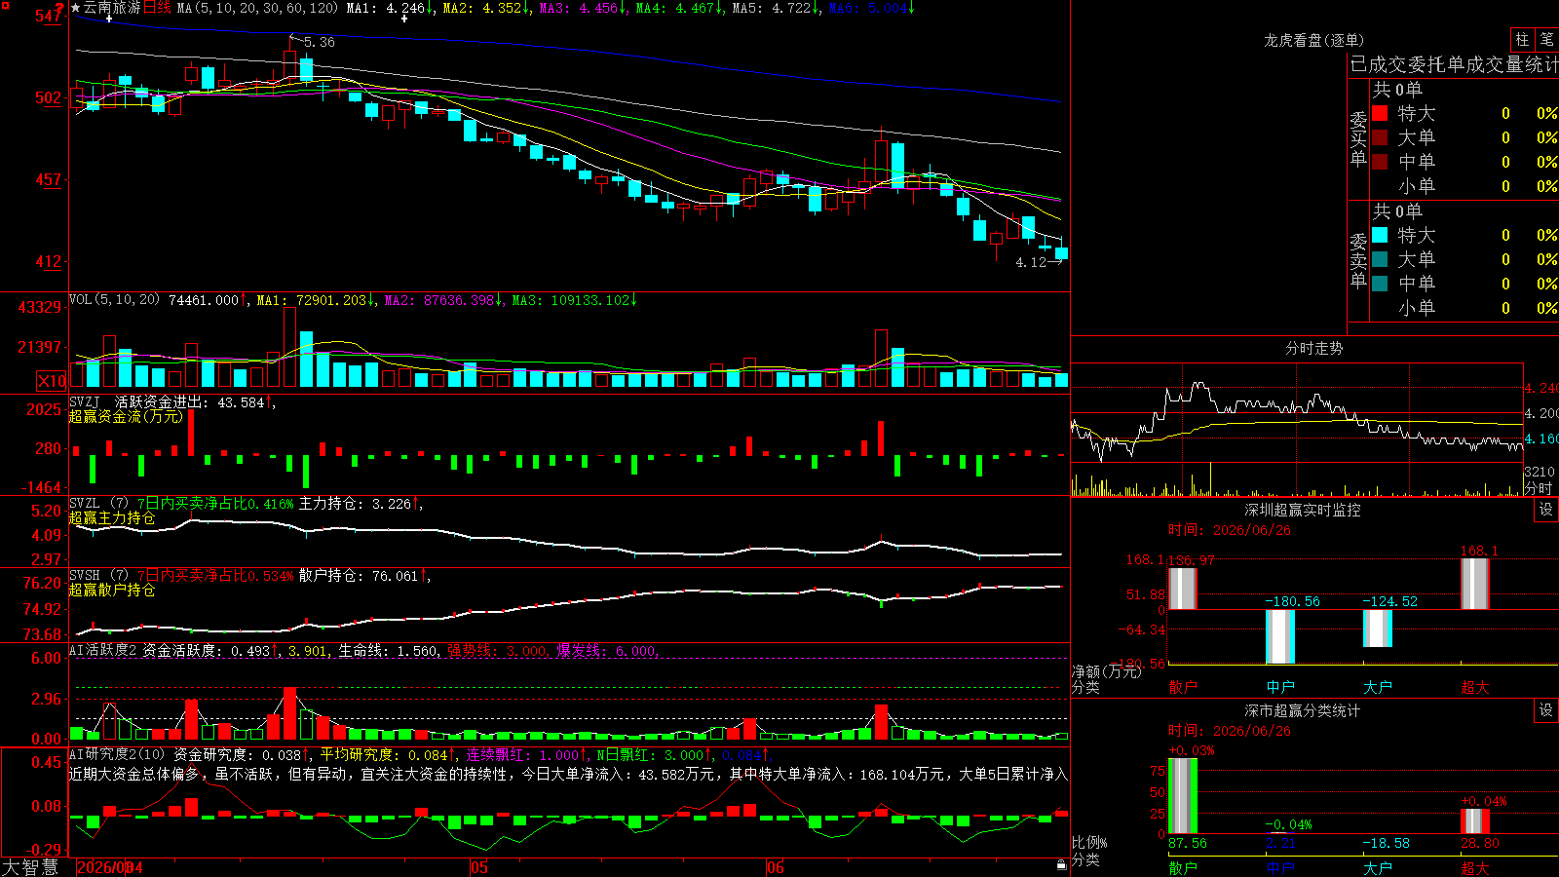Screen dimensions: 1559x877
Task: Click the small red square icon in corner
Action: pyautogui.click(x=5, y=5)
